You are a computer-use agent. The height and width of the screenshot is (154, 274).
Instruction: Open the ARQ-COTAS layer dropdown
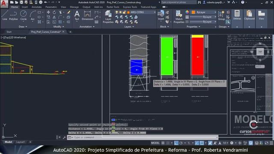pos(155,12)
